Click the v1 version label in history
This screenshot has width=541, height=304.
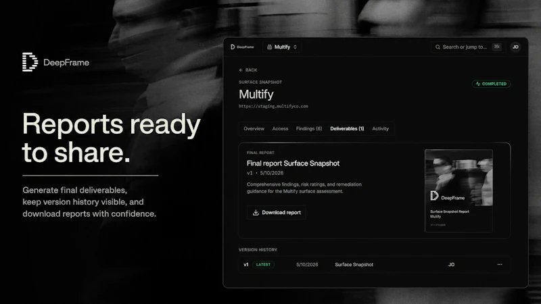coord(246,265)
